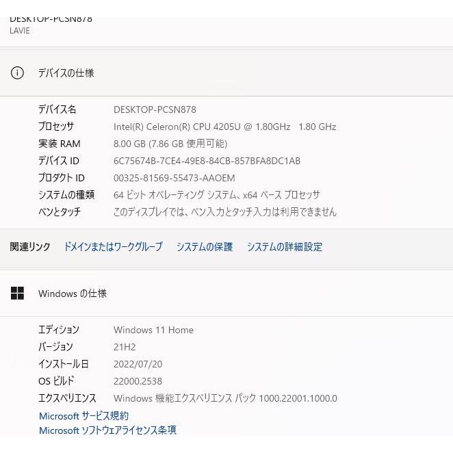This screenshot has width=453, height=453.
Task: Open the システムの保護 link
Action: [x=205, y=247]
